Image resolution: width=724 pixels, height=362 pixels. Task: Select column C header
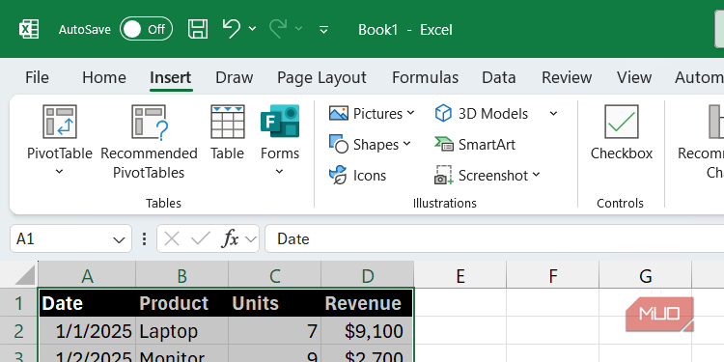coord(275,276)
